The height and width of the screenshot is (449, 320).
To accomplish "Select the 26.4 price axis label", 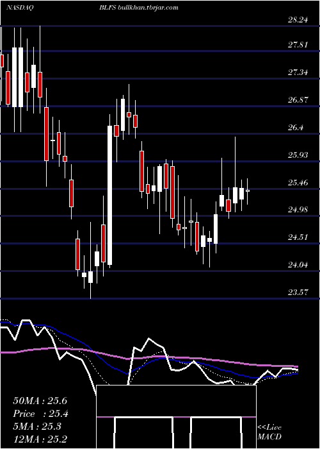I will (x=295, y=128).
